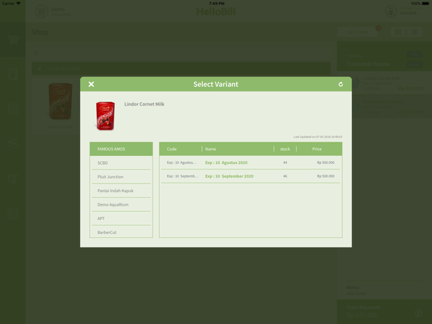
Task: Click the truncated code Exp : 10 Septemb...
Action: (x=182, y=176)
